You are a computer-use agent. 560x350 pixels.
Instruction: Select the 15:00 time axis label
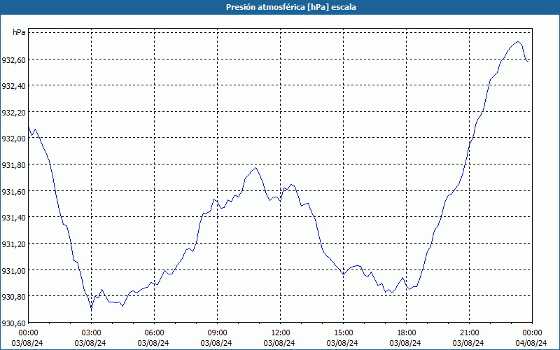(x=343, y=333)
